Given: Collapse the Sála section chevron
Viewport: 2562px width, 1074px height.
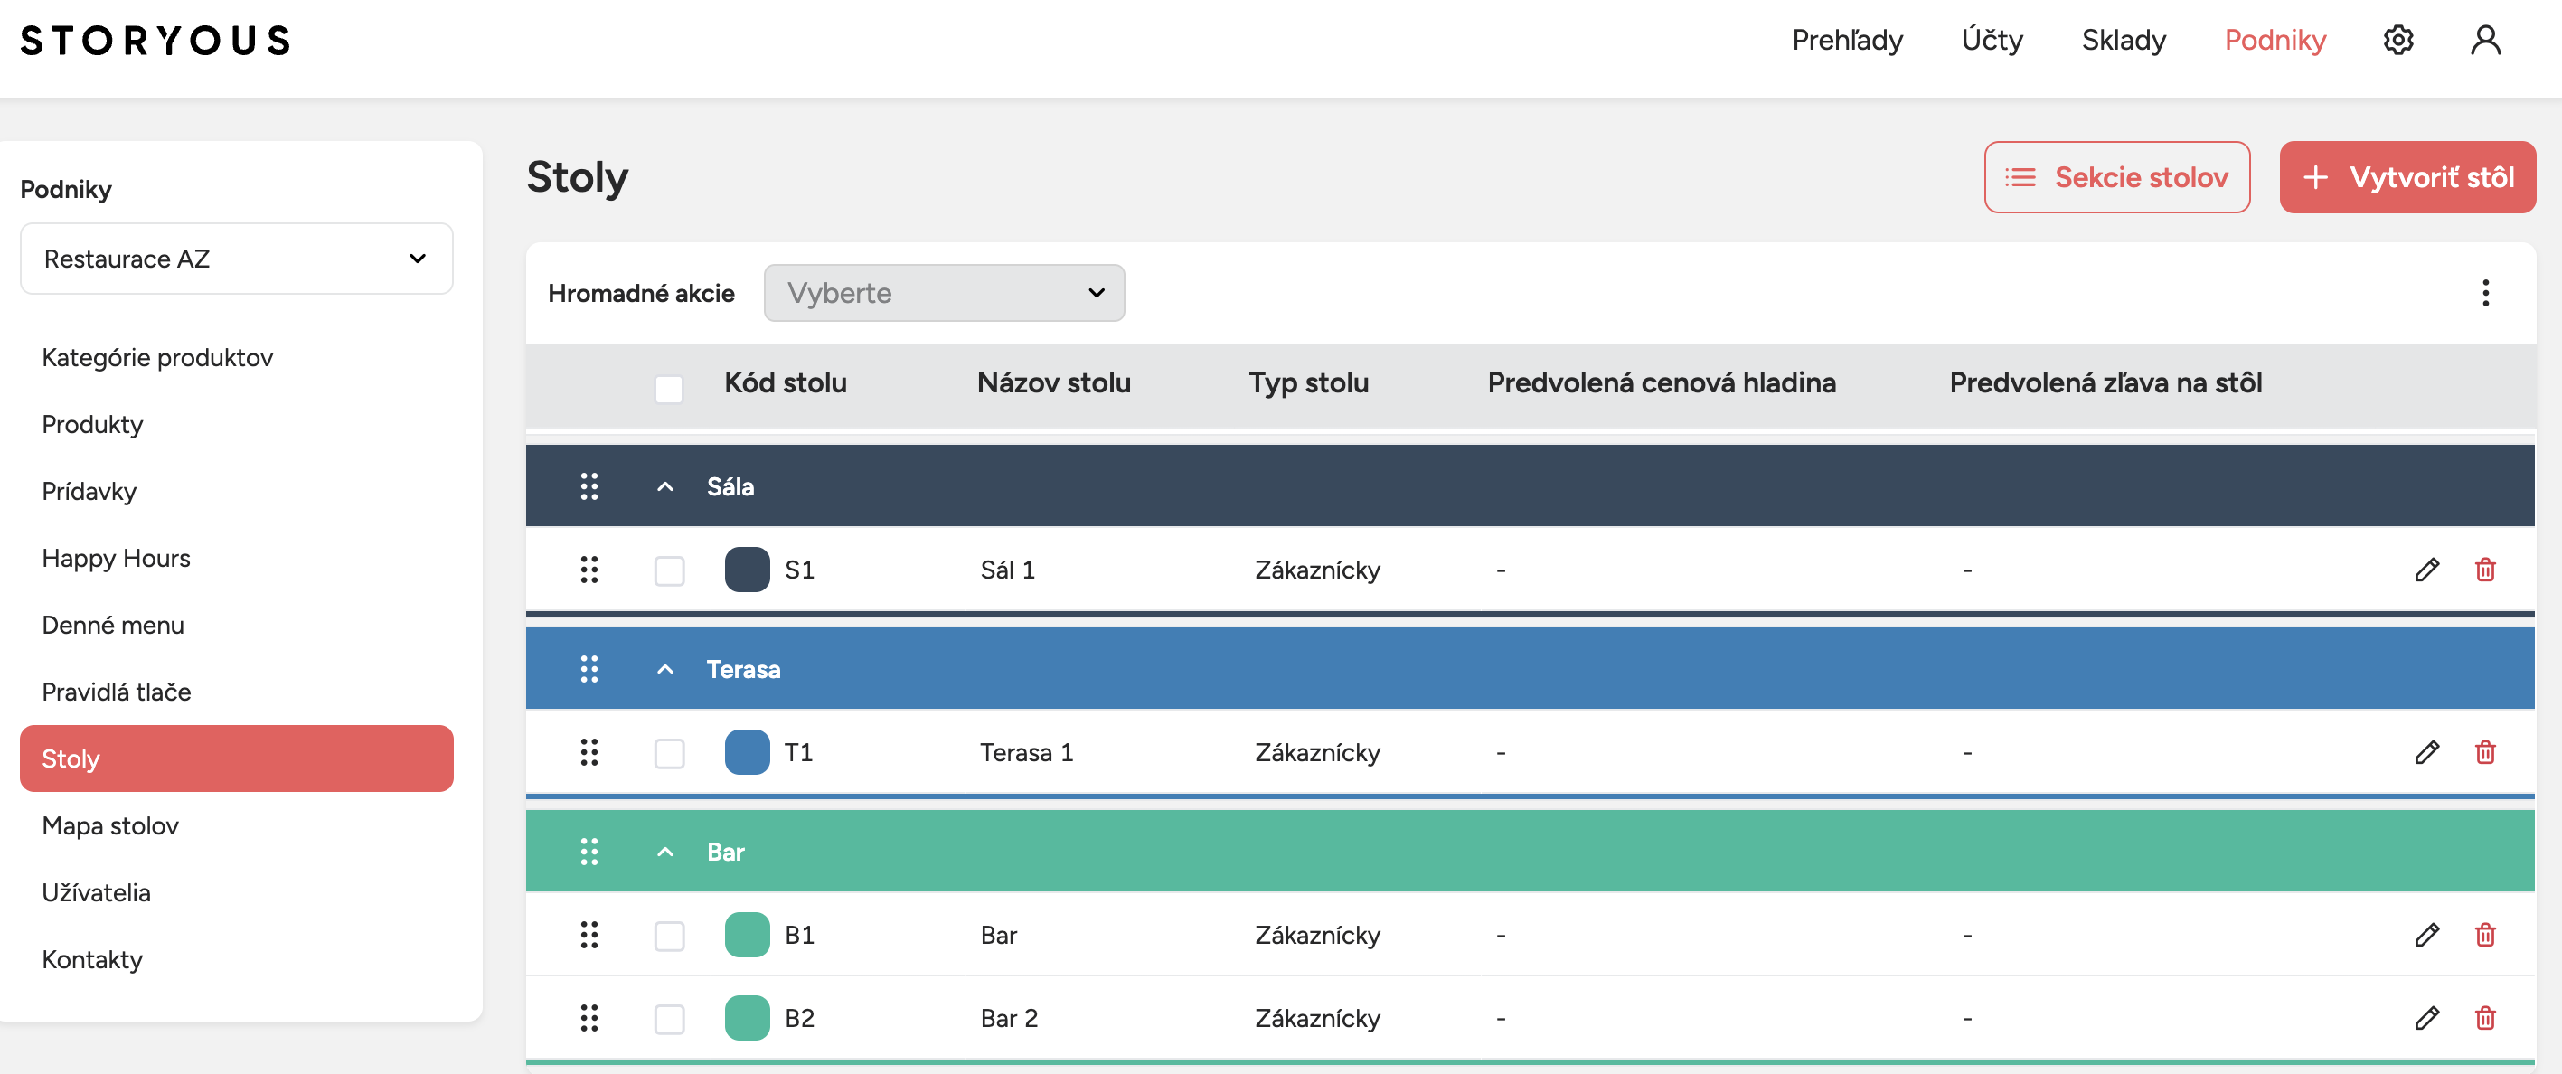Looking at the screenshot, I should [665, 487].
